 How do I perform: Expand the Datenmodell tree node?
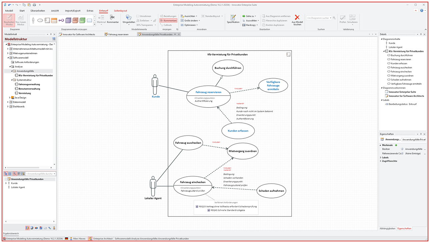tap(7, 103)
